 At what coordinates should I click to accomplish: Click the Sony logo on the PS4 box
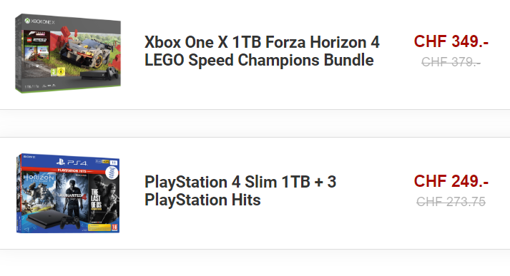click(x=29, y=157)
